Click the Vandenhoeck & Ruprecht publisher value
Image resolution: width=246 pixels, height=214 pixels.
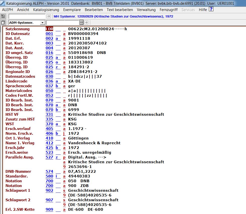(94, 143)
